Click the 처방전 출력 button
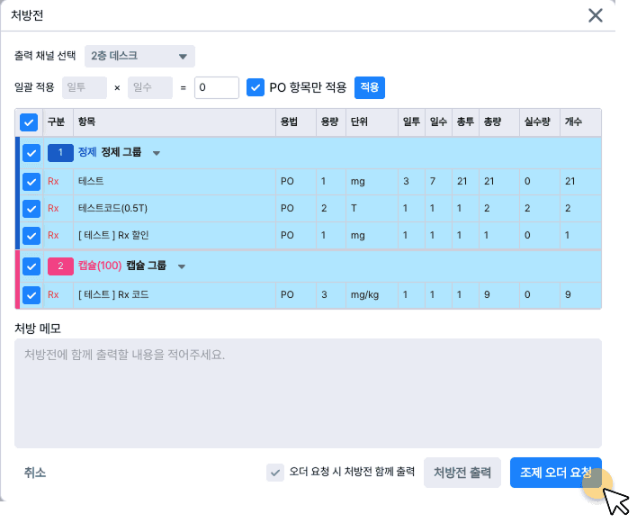 point(462,473)
